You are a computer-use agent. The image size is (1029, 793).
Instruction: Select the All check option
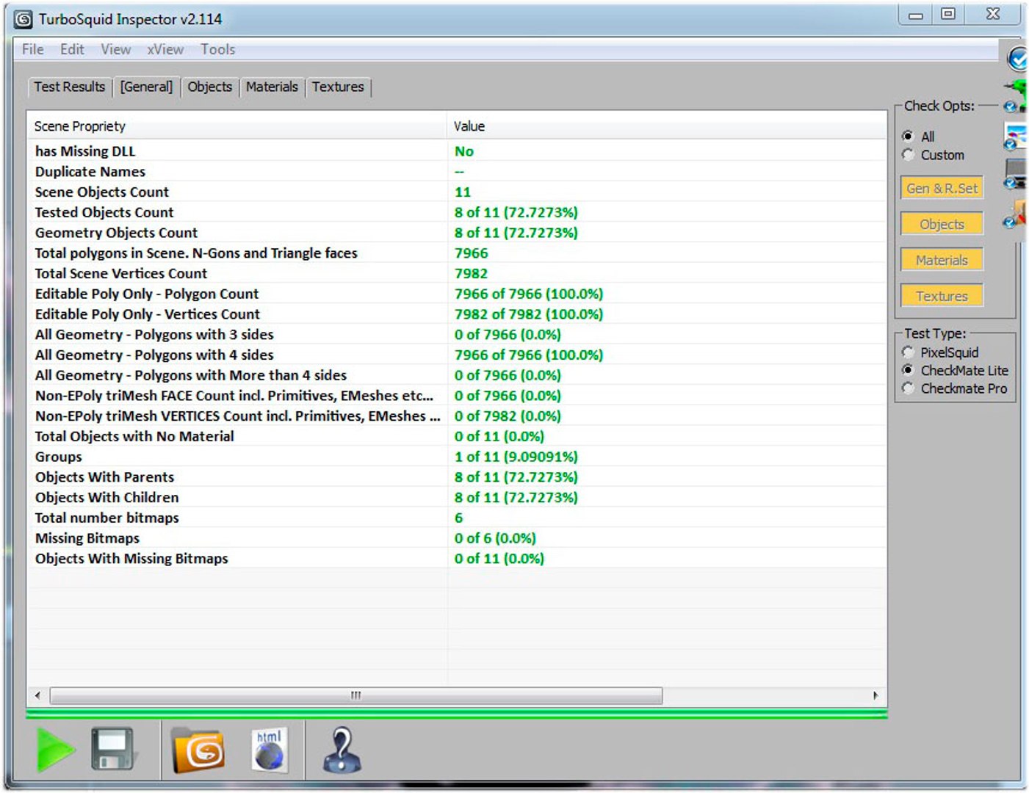click(909, 136)
